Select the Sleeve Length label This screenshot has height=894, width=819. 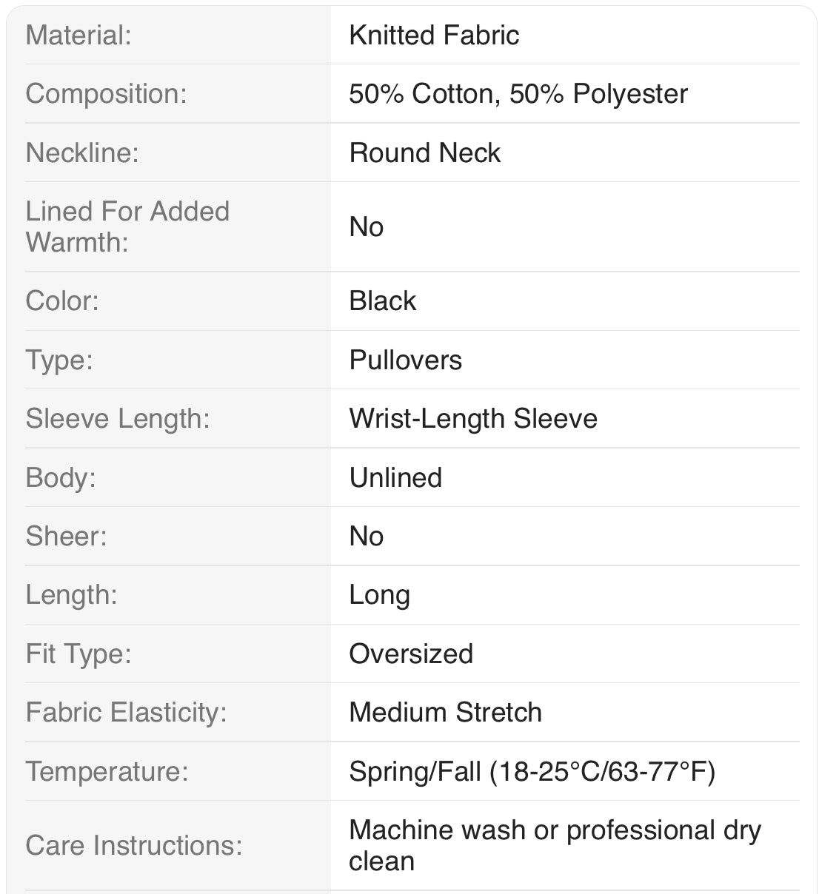pos(118,419)
